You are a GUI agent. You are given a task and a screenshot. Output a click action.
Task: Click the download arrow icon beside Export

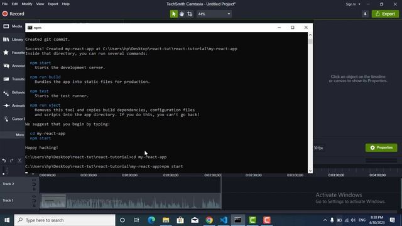coord(365,14)
